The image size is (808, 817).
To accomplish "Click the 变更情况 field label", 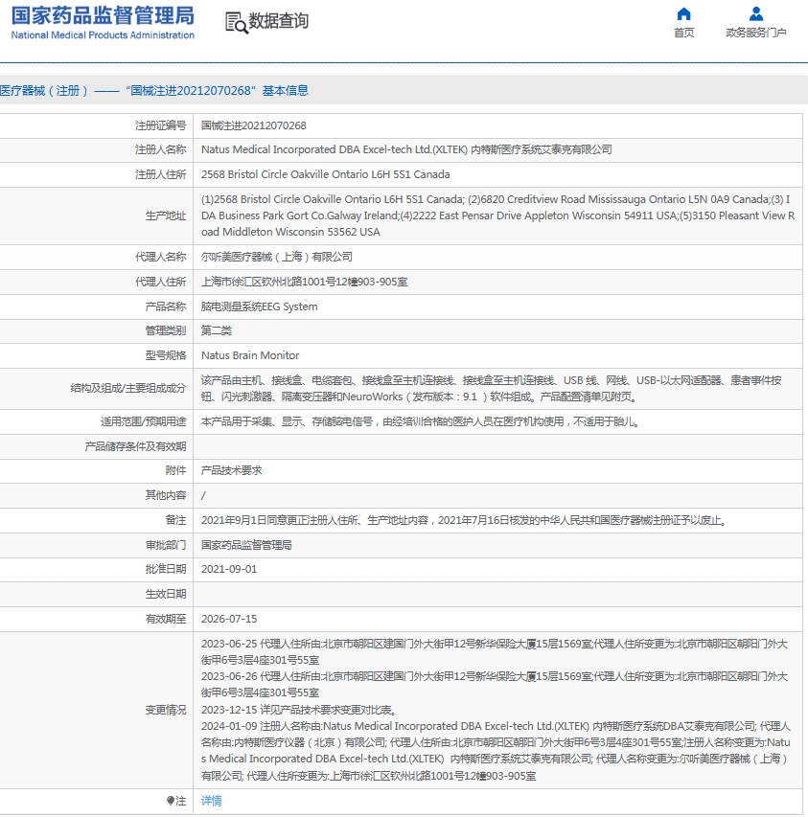I will 166,710.
